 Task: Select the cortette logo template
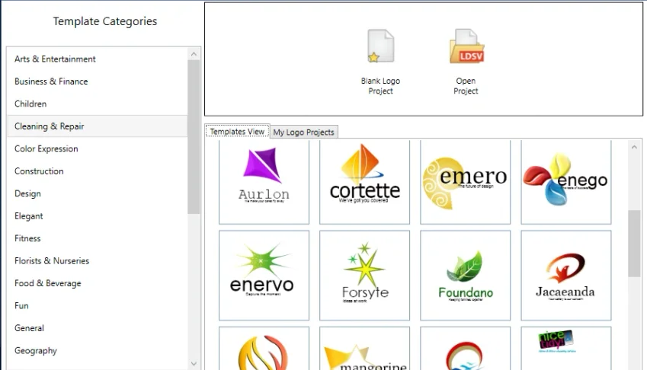pos(365,182)
